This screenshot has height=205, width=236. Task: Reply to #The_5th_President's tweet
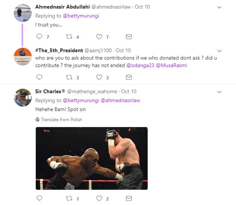[x=39, y=77]
